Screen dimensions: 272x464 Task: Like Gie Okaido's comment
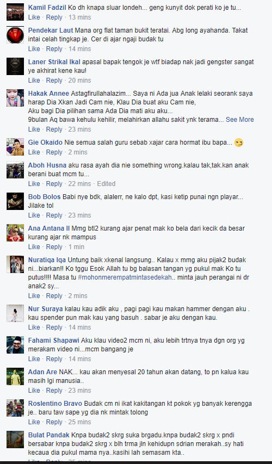tap(34, 152)
